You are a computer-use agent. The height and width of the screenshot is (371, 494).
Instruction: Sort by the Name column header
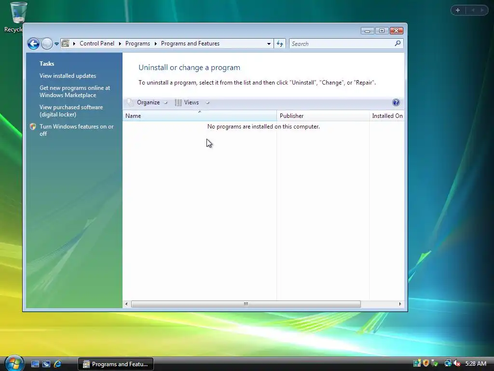199,116
